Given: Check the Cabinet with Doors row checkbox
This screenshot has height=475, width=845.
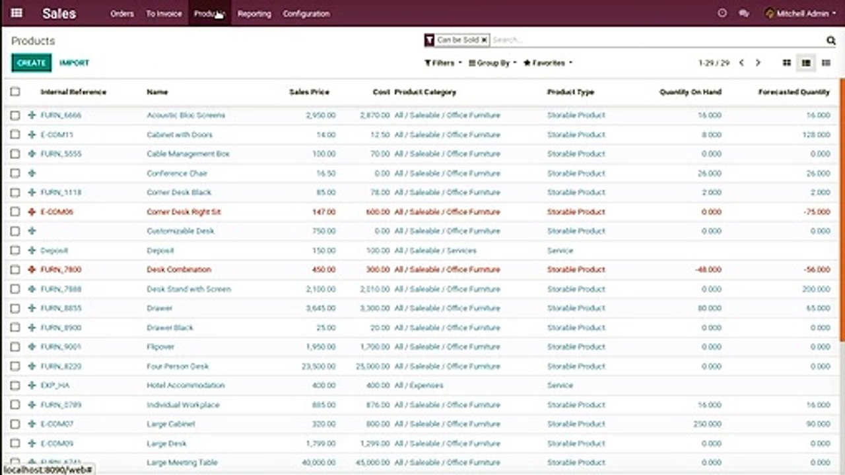Looking at the screenshot, I should (15, 135).
